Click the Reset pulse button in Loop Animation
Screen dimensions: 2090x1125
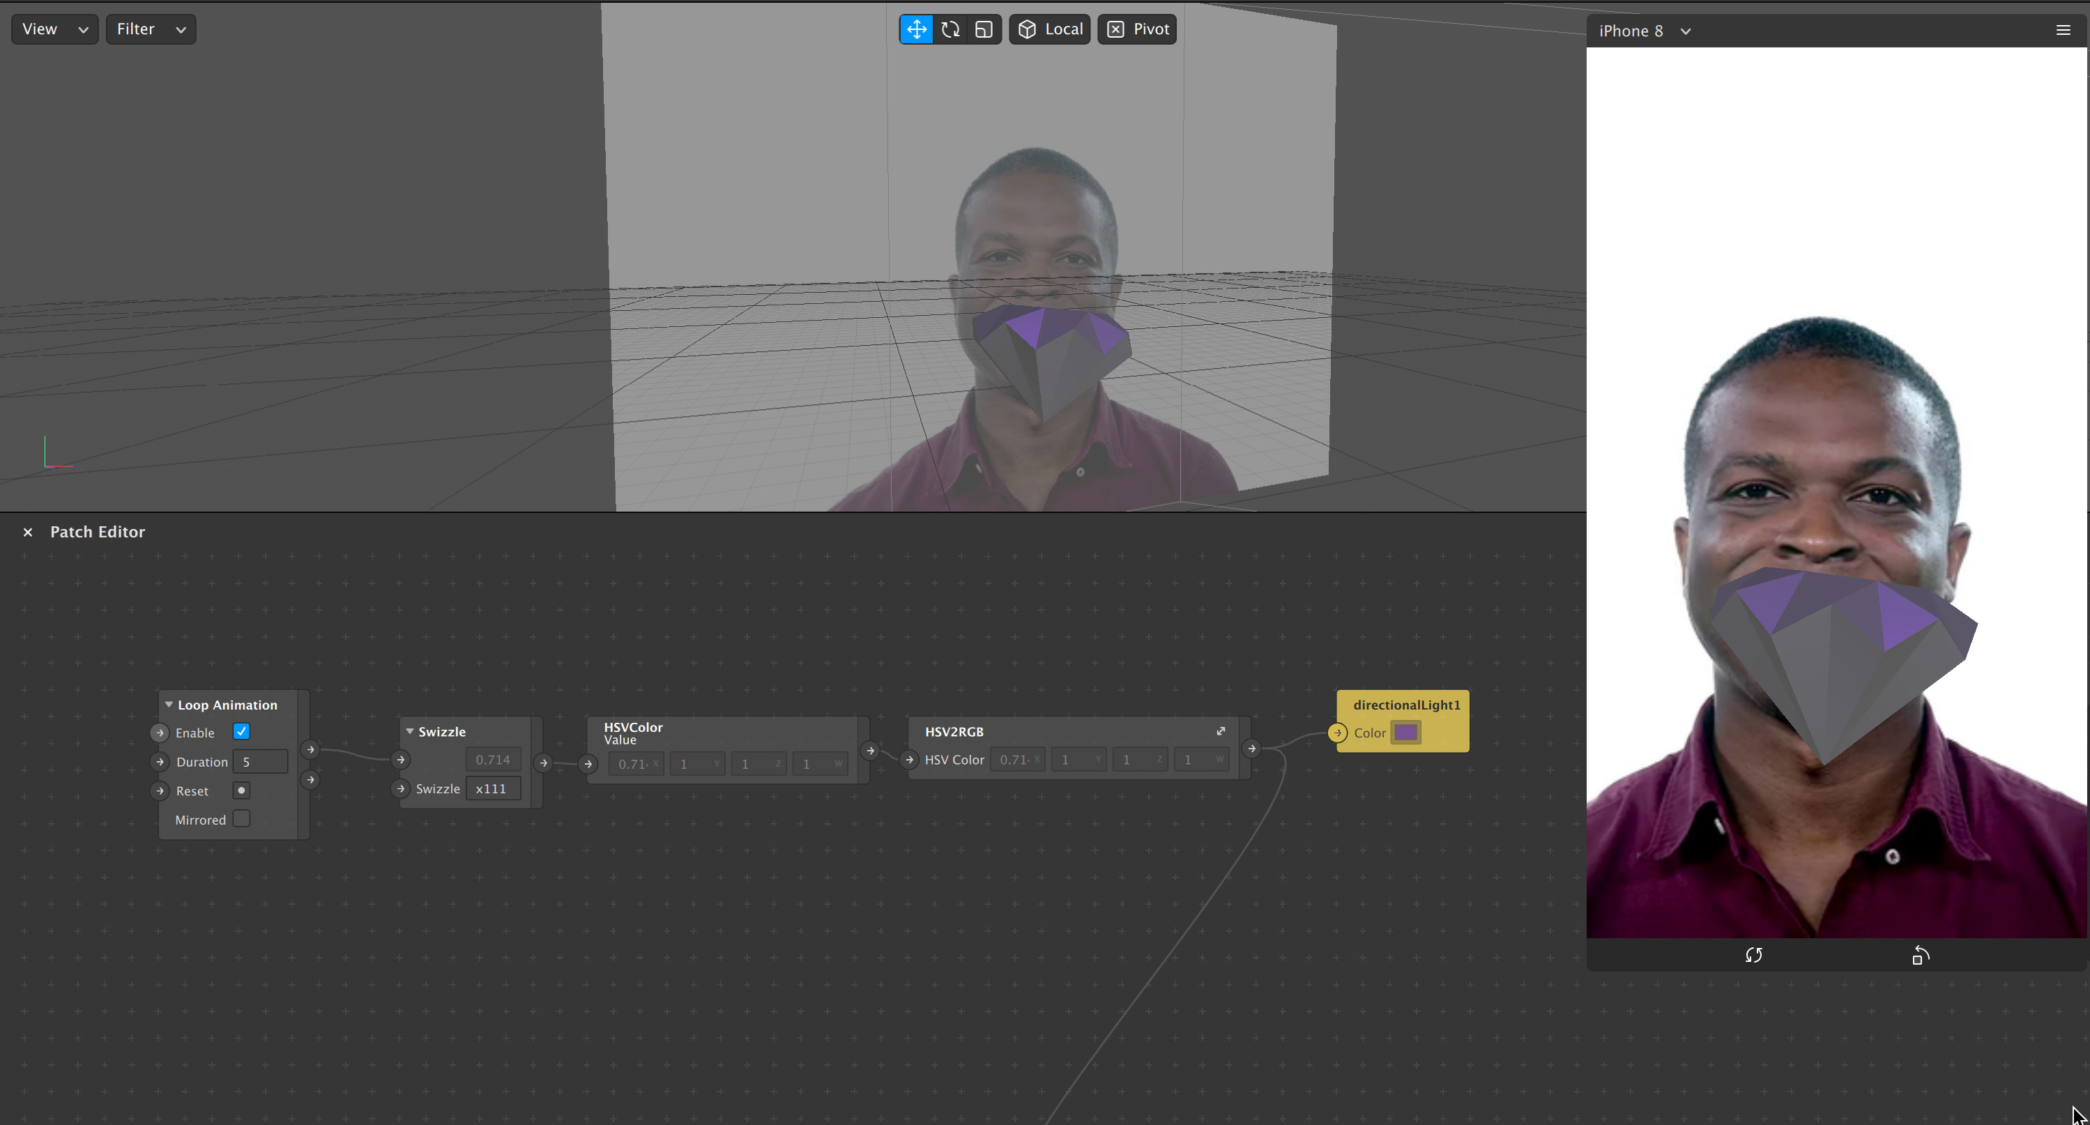click(x=241, y=790)
